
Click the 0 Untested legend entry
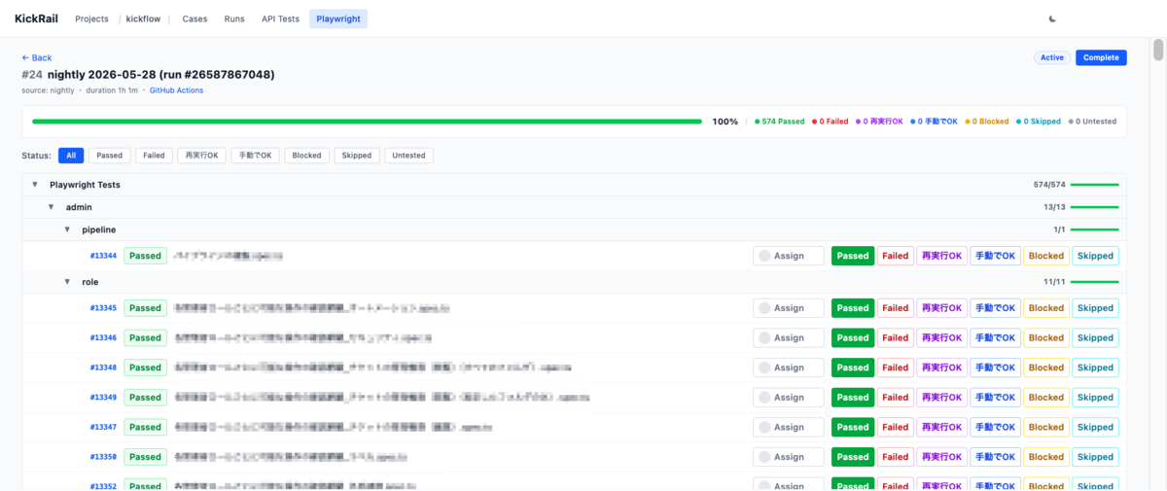point(1092,122)
